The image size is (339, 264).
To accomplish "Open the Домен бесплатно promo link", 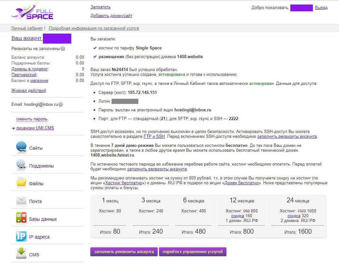I will pyautogui.click(x=242, y=183).
